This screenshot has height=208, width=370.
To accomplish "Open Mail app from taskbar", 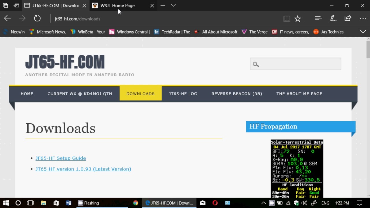I will (x=203, y=203).
